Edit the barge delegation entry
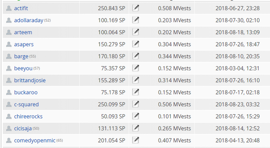The image size is (270, 148). pos(135,56)
